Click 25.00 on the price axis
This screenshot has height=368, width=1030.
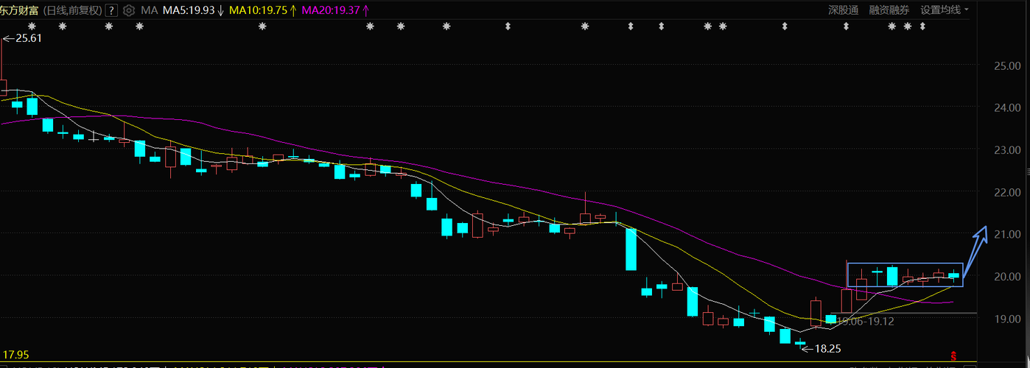[x=1007, y=66]
